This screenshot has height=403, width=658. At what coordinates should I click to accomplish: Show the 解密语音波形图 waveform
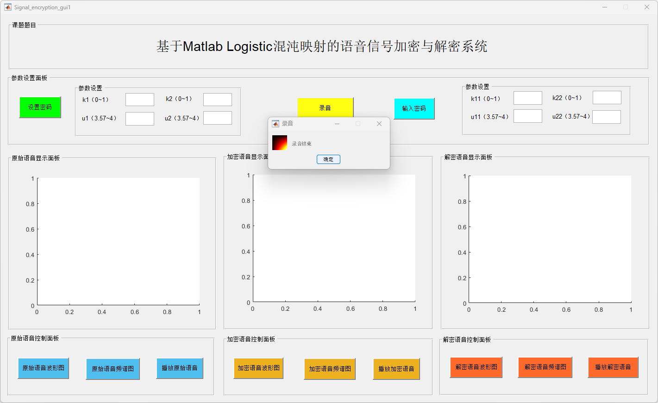[476, 367]
